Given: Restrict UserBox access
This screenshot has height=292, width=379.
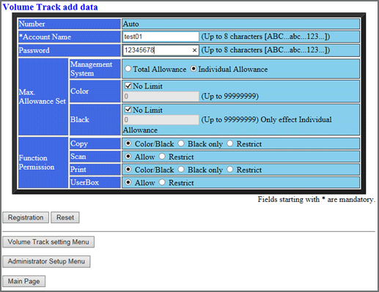Looking at the screenshot, I should point(162,182).
